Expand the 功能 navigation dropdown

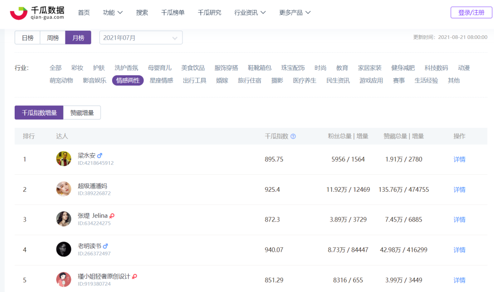tap(113, 13)
